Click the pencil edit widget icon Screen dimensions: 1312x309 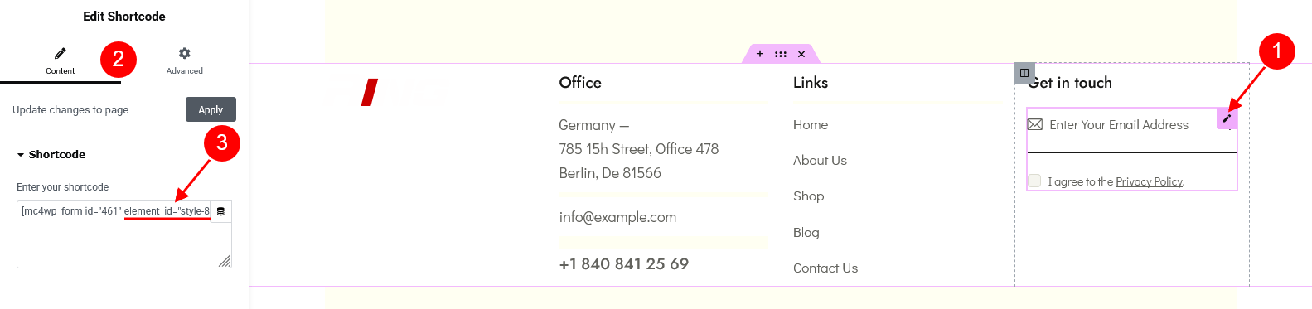[1227, 119]
